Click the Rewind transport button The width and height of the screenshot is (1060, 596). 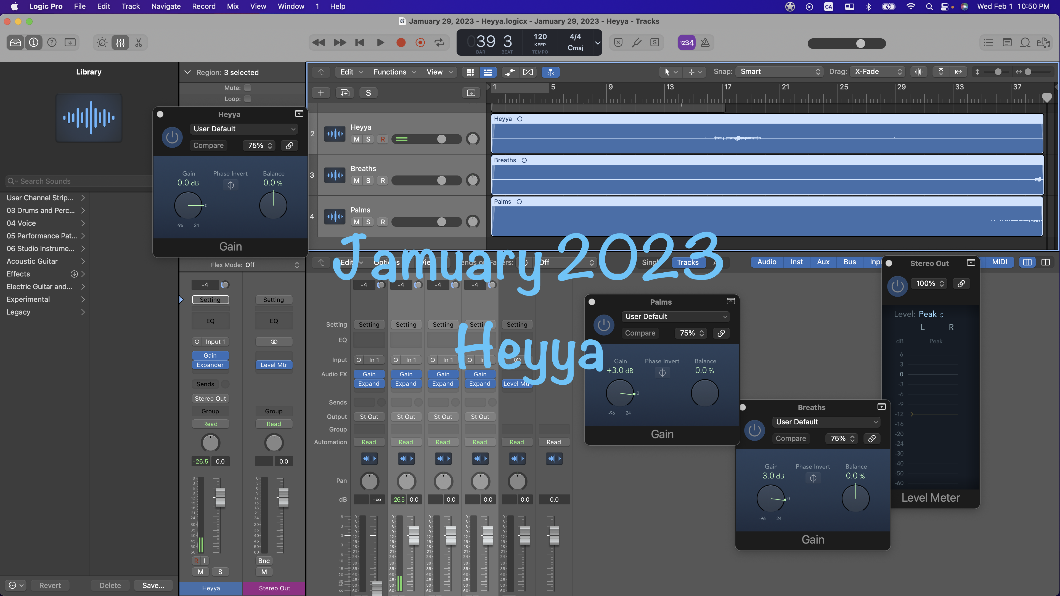click(319, 42)
